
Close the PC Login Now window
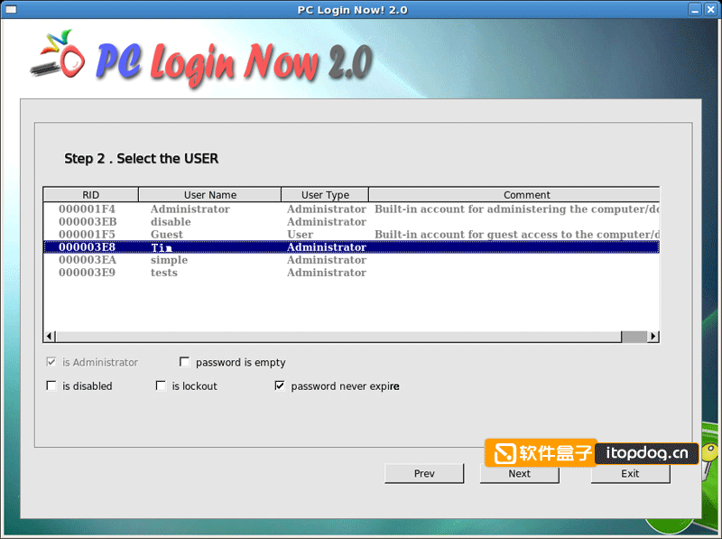coord(711,10)
